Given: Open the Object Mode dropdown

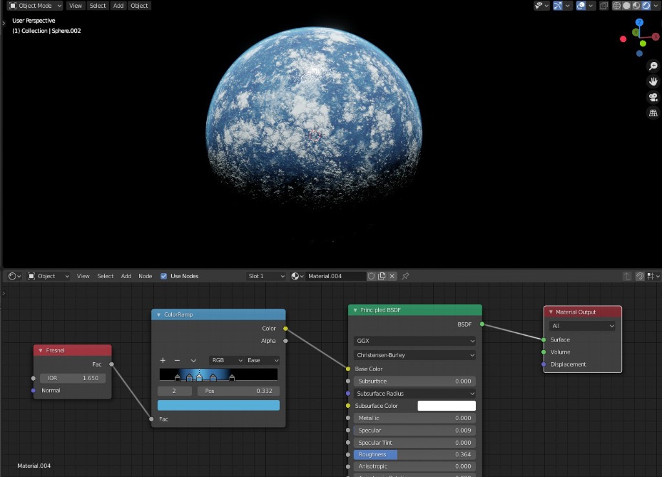Looking at the screenshot, I should [x=35, y=6].
